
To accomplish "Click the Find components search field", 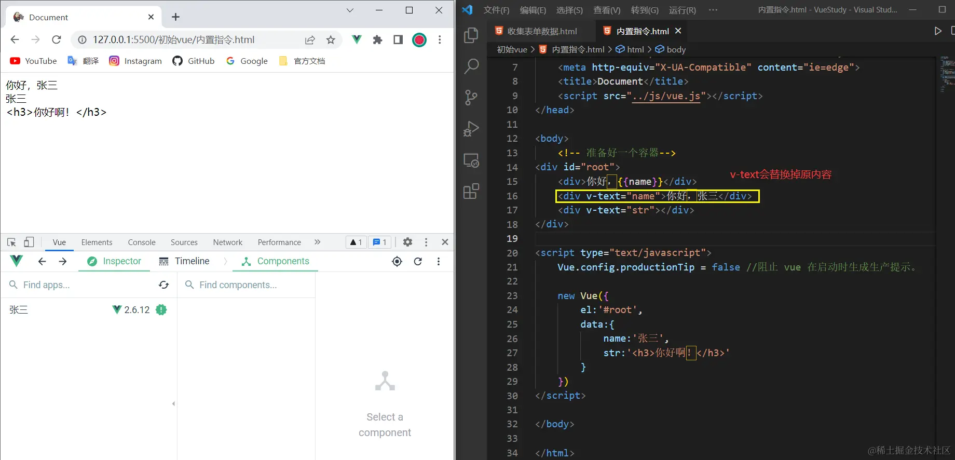I will click(247, 285).
